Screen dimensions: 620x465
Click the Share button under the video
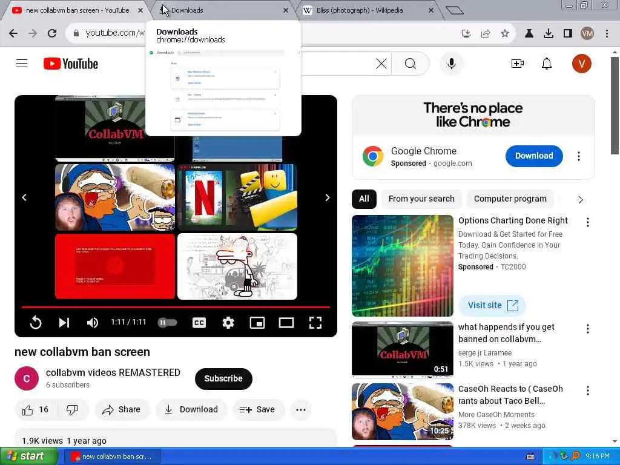pyautogui.click(x=121, y=410)
